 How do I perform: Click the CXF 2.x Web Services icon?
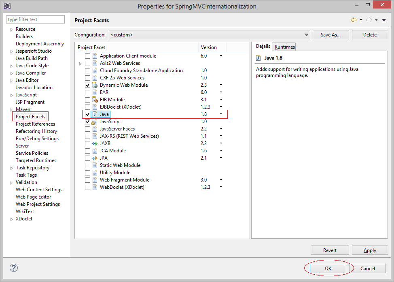click(x=95, y=78)
